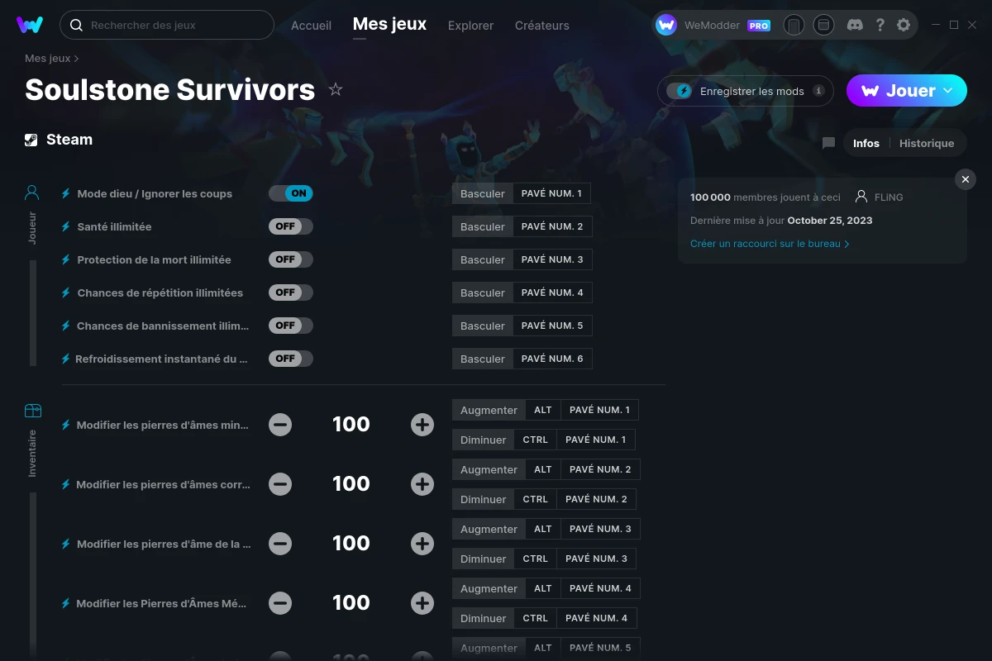Open the comments chat bubble icon

point(828,143)
